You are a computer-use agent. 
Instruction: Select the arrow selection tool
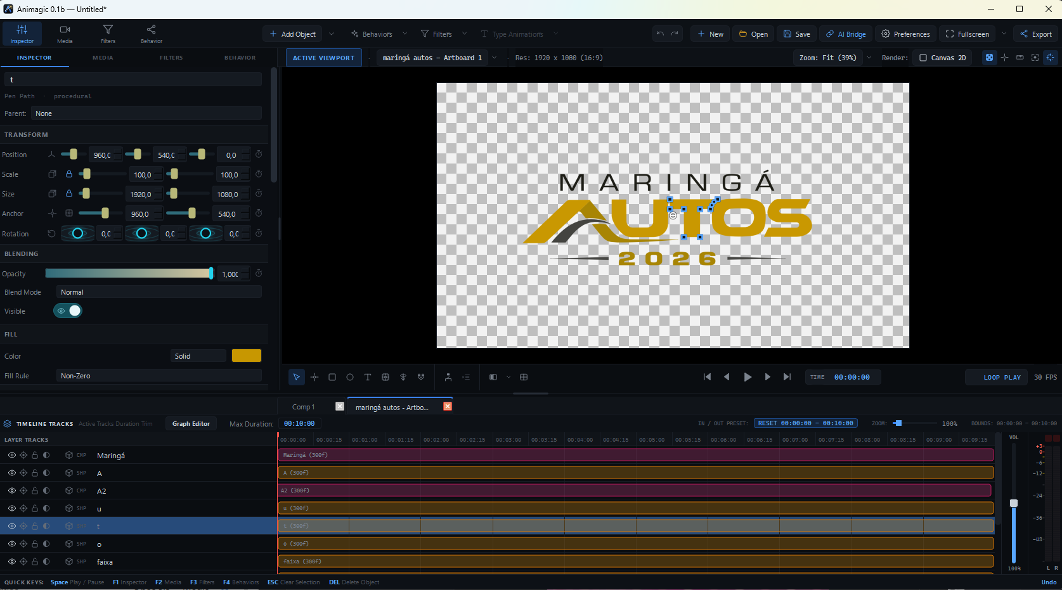pos(296,377)
